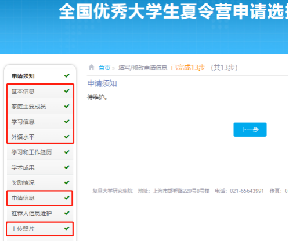Viewport: 289px width, 241px height.
Task: Click the checkmark beside 学术成果
Action: tap(67, 167)
